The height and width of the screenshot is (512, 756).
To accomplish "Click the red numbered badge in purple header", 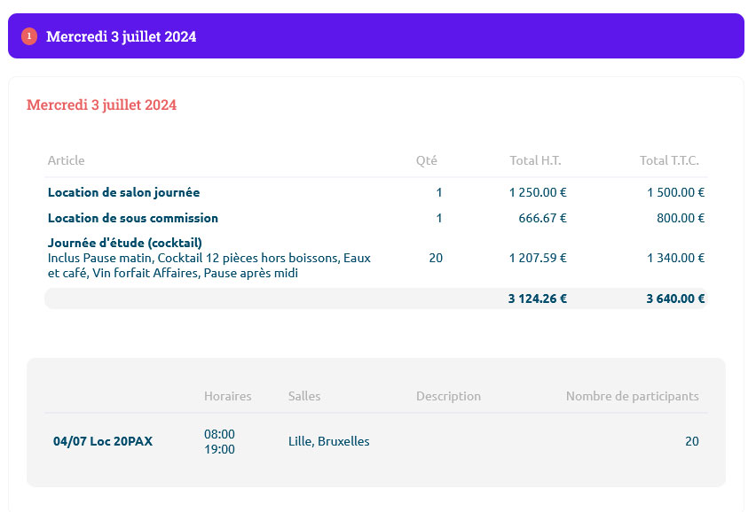I will coord(29,36).
